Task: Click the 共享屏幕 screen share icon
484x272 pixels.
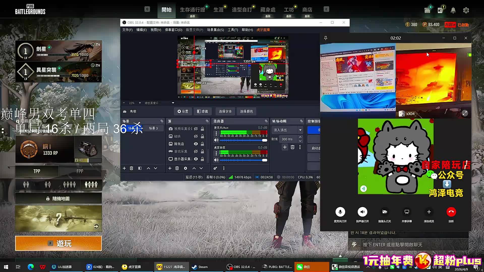Action: pyautogui.click(x=407, y=212)
